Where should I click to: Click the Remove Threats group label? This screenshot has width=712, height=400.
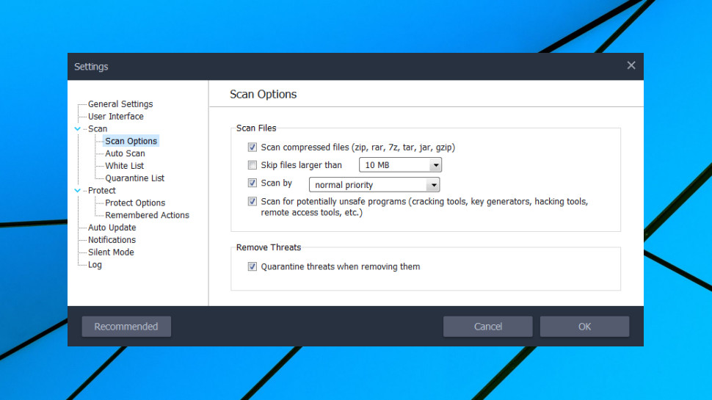(x=269, y=247)
